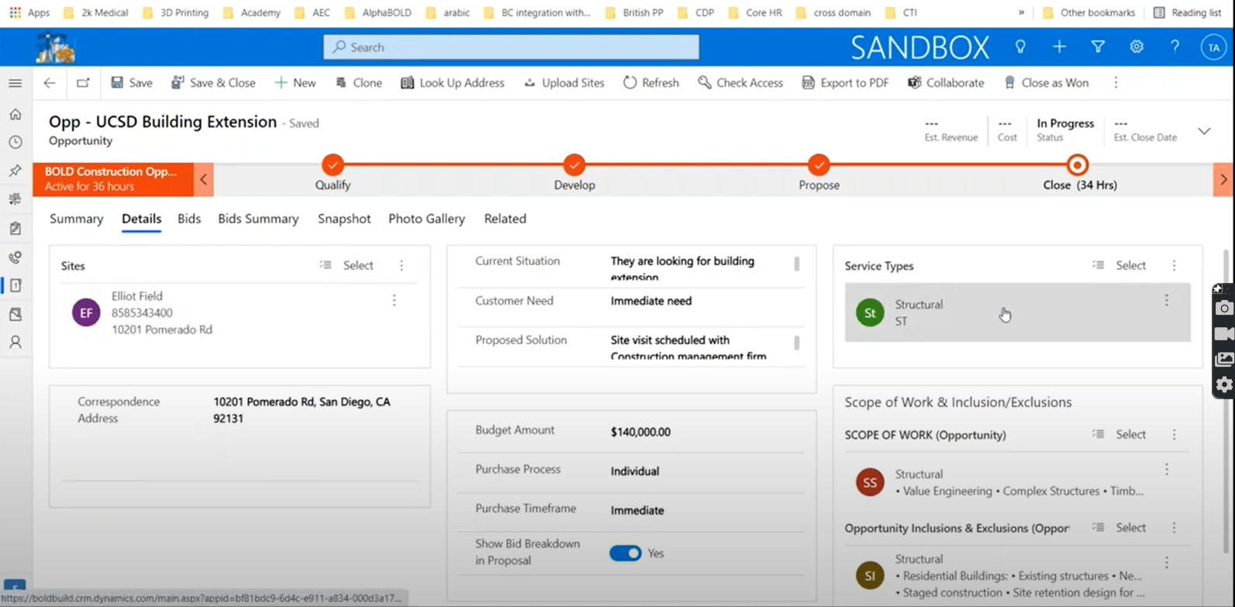This screenshot has height=607, width=1235.
Task: Expand the header fields chevron
Action: click(1204, 131)
